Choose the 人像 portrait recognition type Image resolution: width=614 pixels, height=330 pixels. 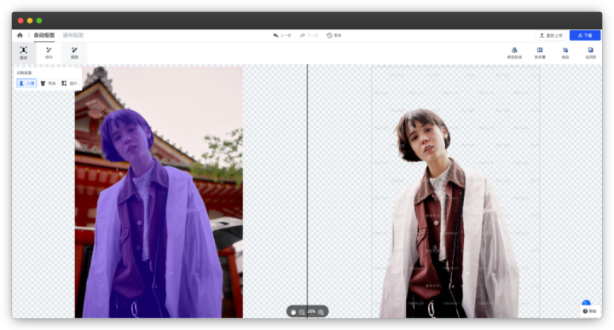click(26, 84)
